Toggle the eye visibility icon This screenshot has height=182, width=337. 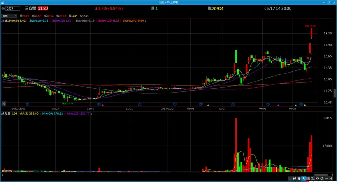tap(317, 178)
